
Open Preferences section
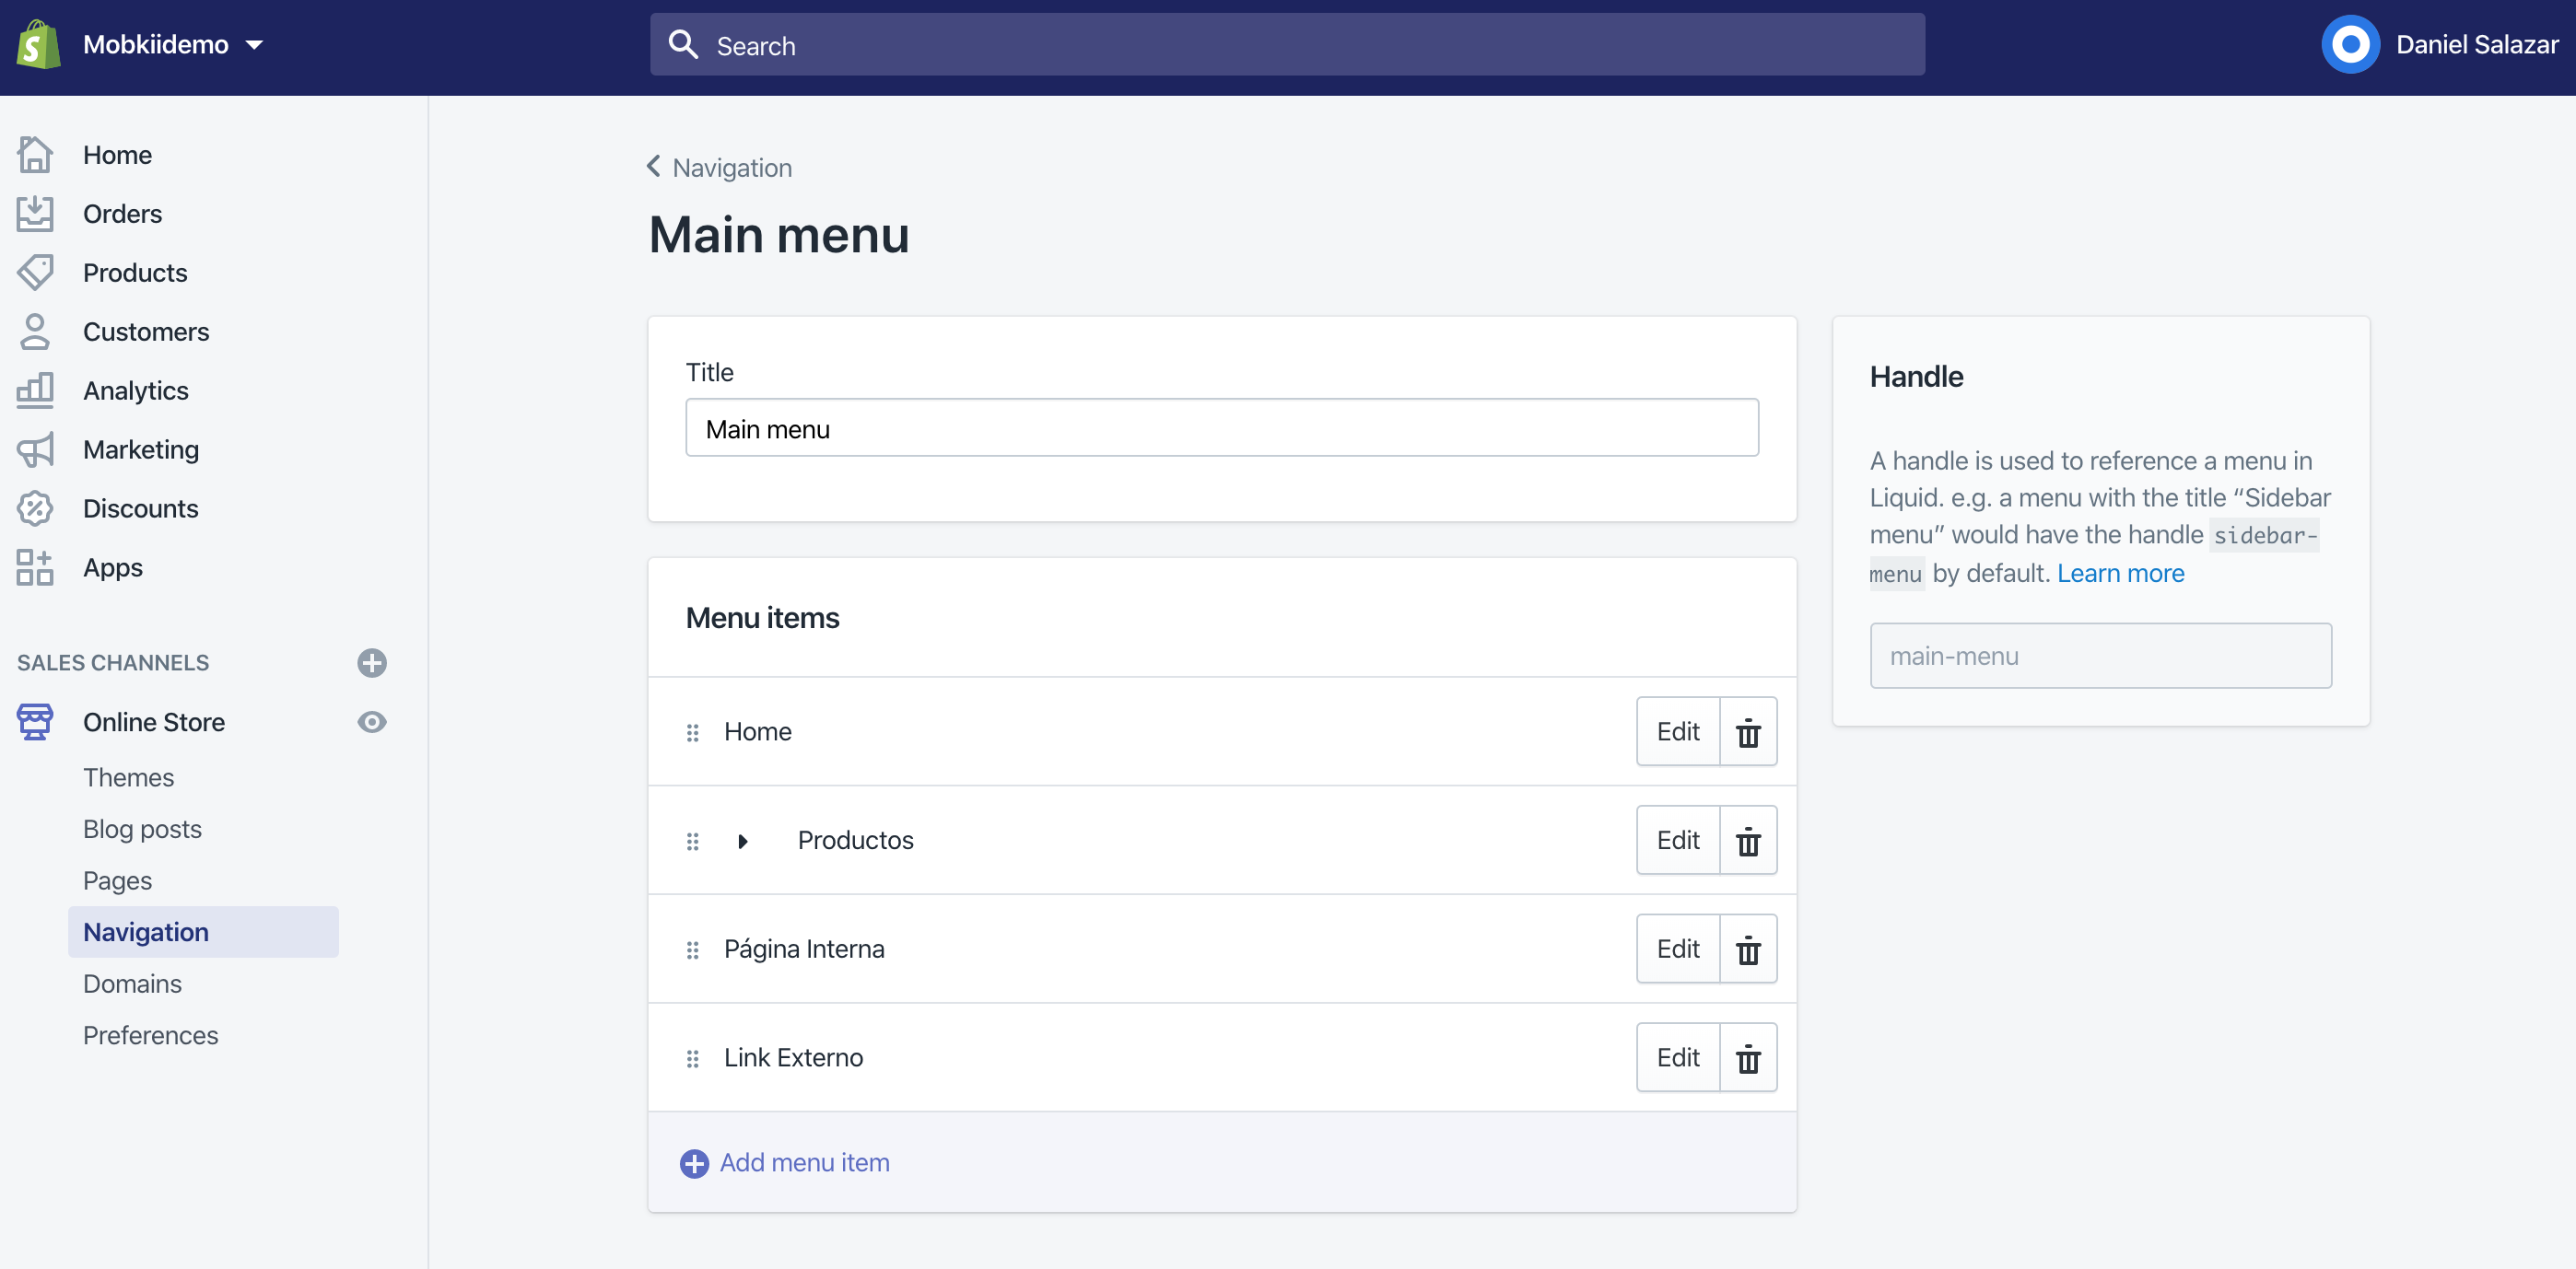pos(151,1035)
